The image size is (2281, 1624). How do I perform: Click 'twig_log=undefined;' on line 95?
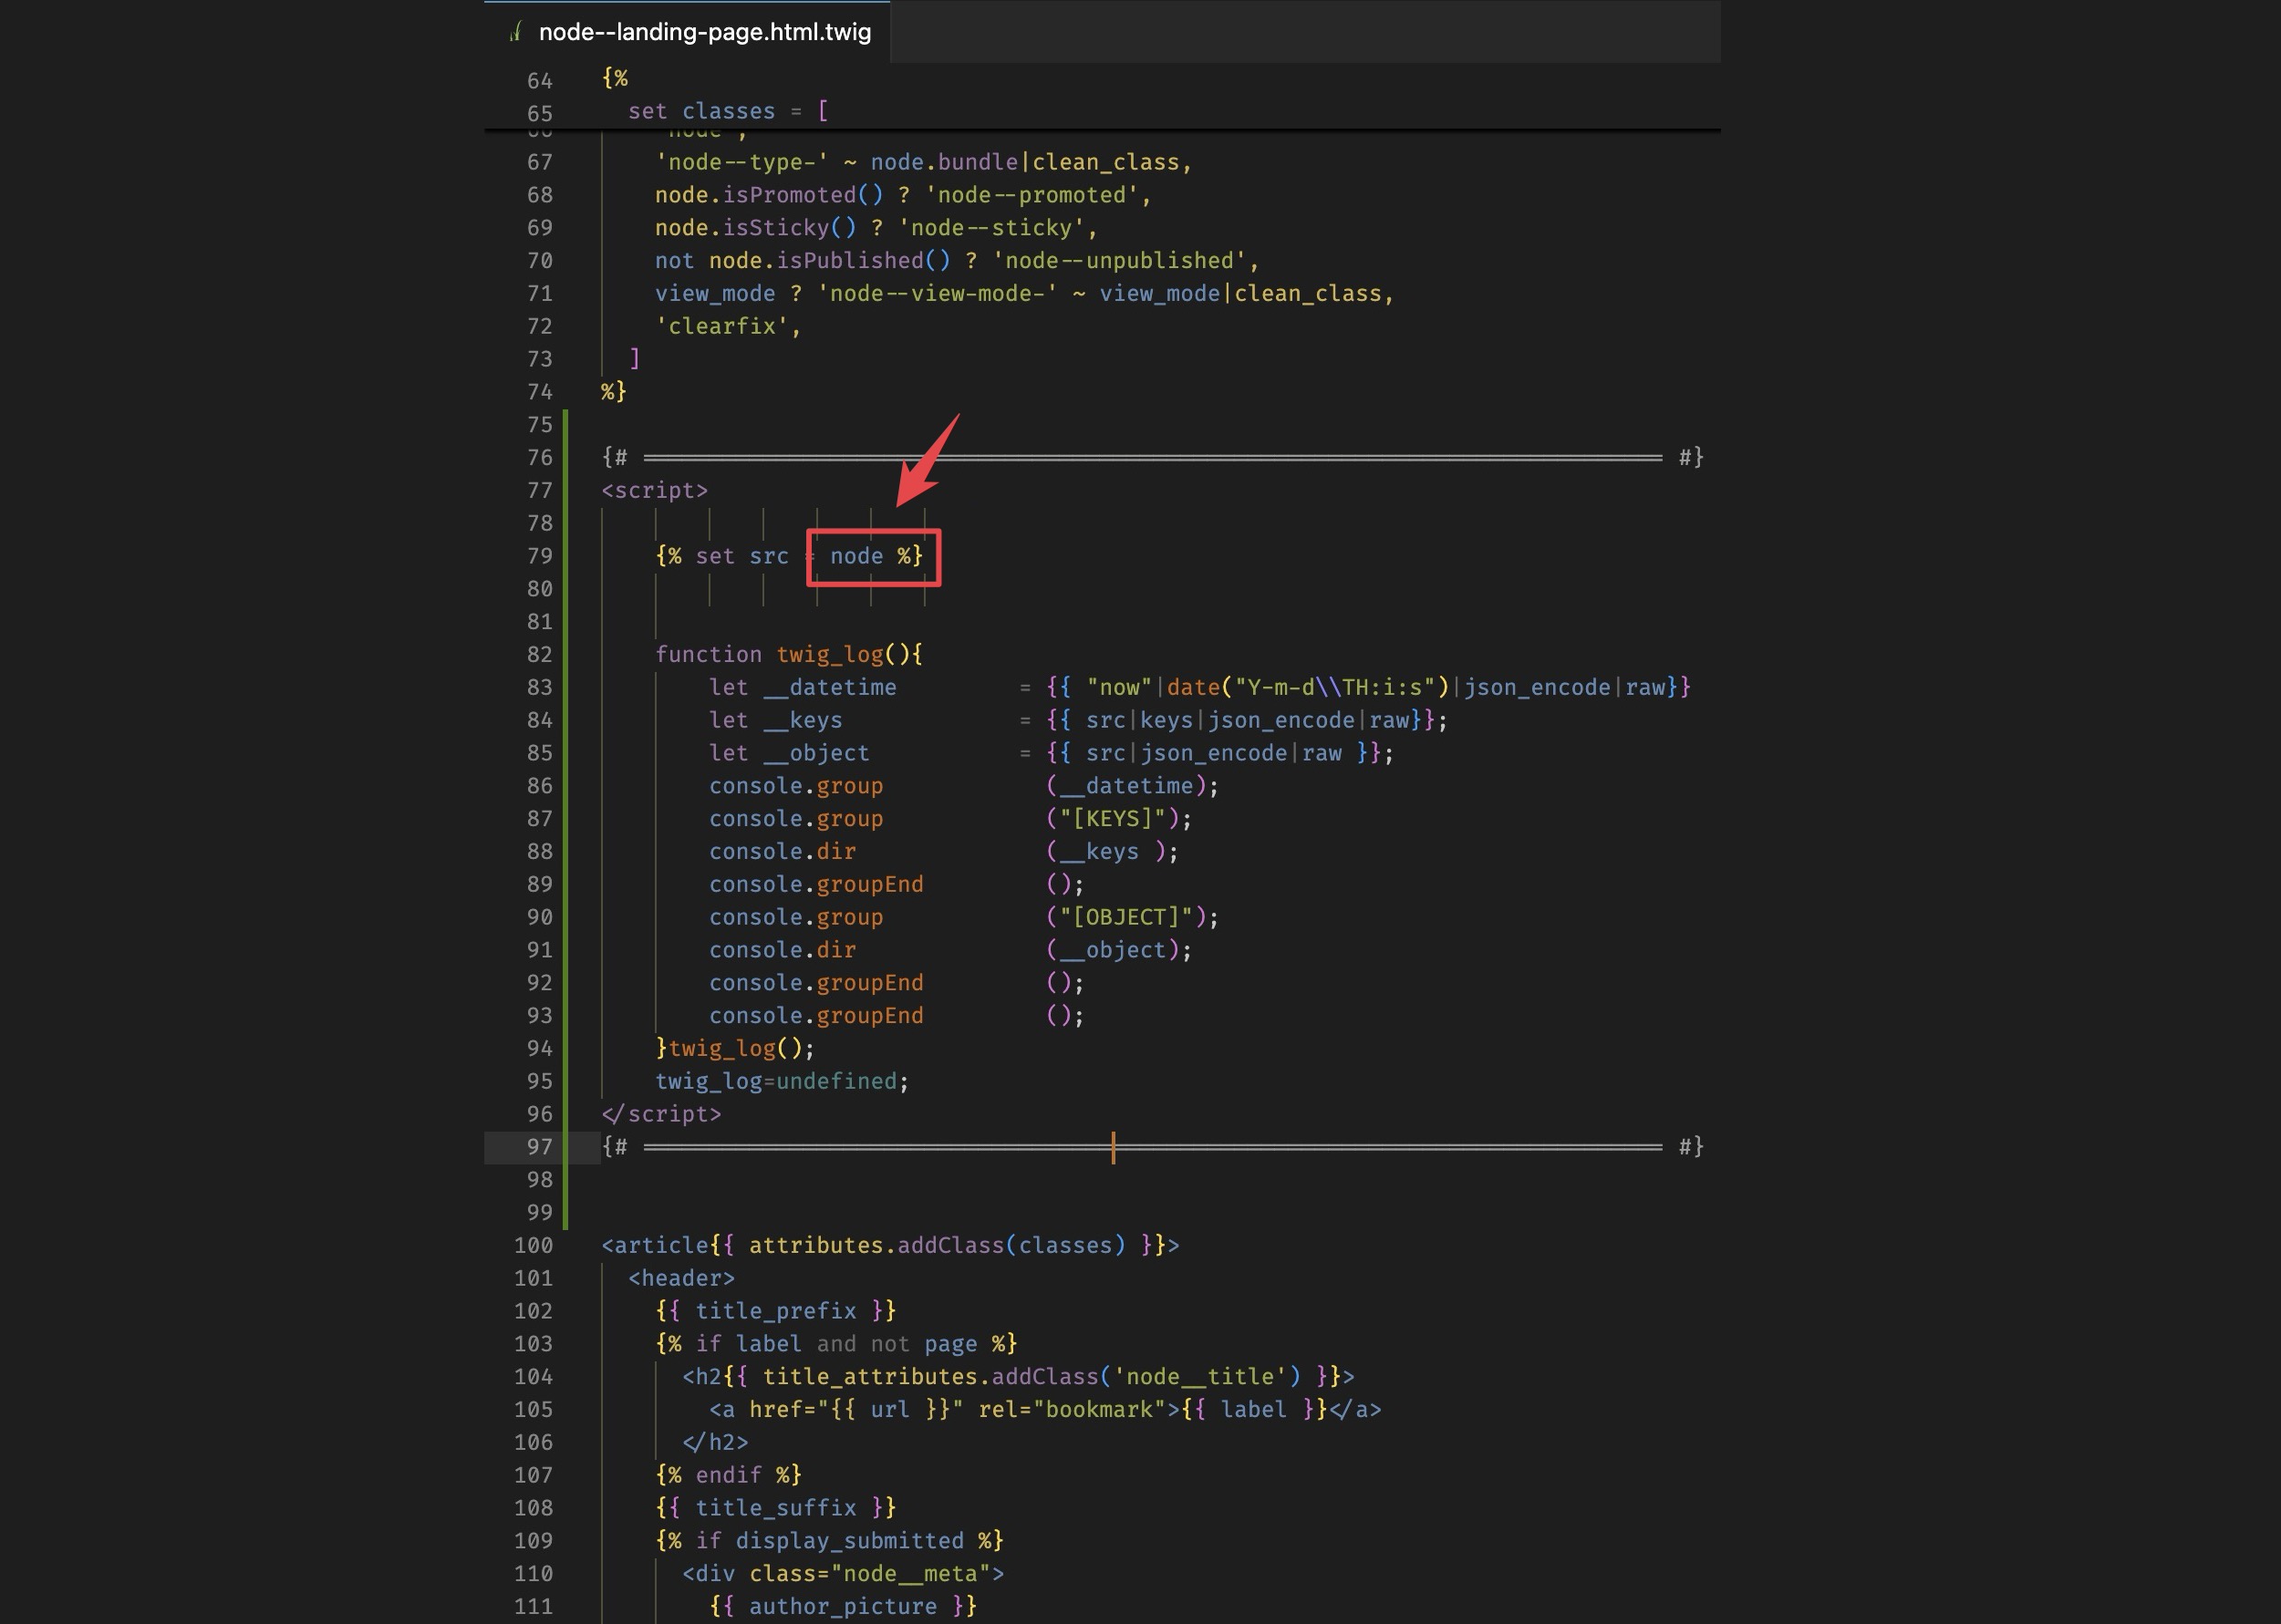[782, 1081]
